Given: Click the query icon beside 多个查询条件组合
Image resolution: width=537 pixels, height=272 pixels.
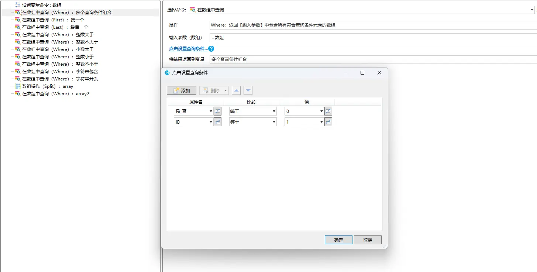Looking at the screenshot, I should pyautogui.click(x=17, y=13).
